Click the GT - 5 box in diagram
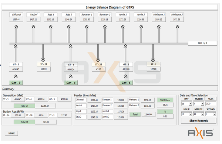This screenshot has width=222, height=144. [x=126, y=65]
